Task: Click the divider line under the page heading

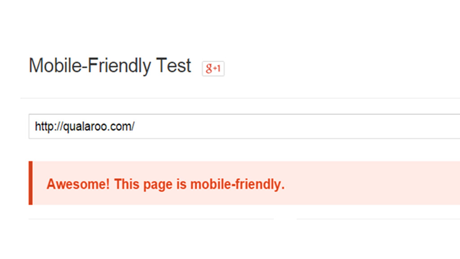Action: 240,98
